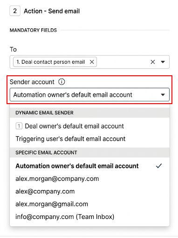Image resolution: width=178 pixels, height=238 pixels.
Task: Select alex.morgan@gmail.com as sender
Action: (89, 204)
